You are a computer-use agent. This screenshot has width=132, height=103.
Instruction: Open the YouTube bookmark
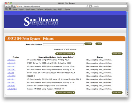(x=39, y=9)
